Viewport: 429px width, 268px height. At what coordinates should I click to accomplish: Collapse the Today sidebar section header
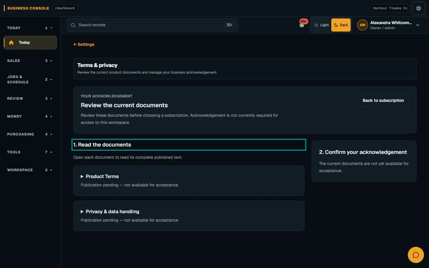point(30,28)
